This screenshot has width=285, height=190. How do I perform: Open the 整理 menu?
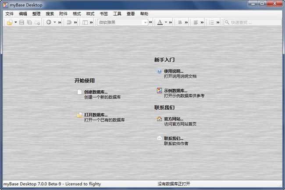click(36, 14)
